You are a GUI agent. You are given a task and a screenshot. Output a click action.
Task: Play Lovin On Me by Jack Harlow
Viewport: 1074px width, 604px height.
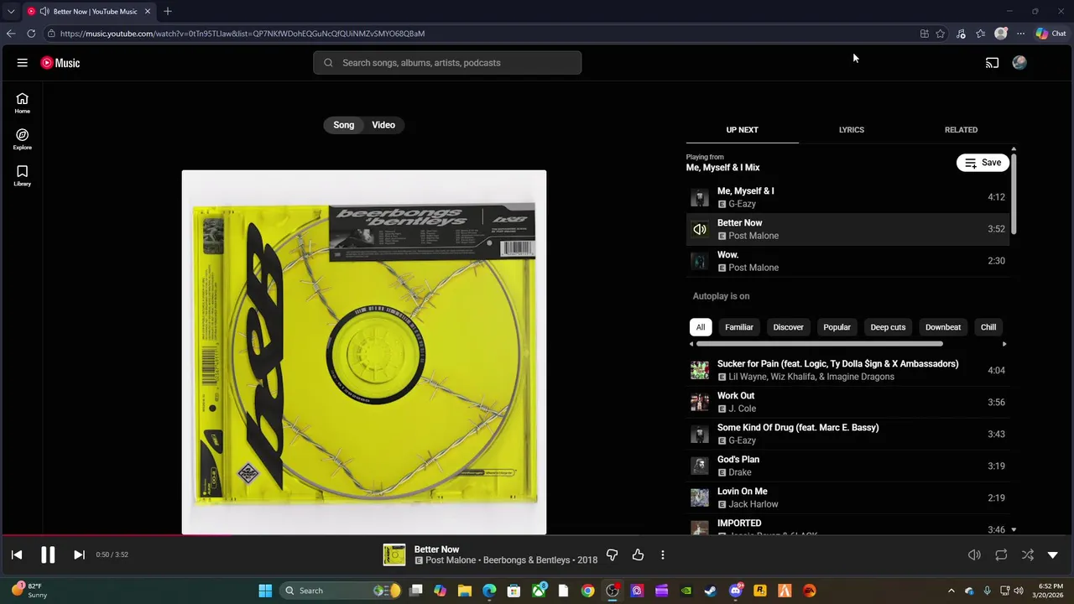(x=847, y=497)
